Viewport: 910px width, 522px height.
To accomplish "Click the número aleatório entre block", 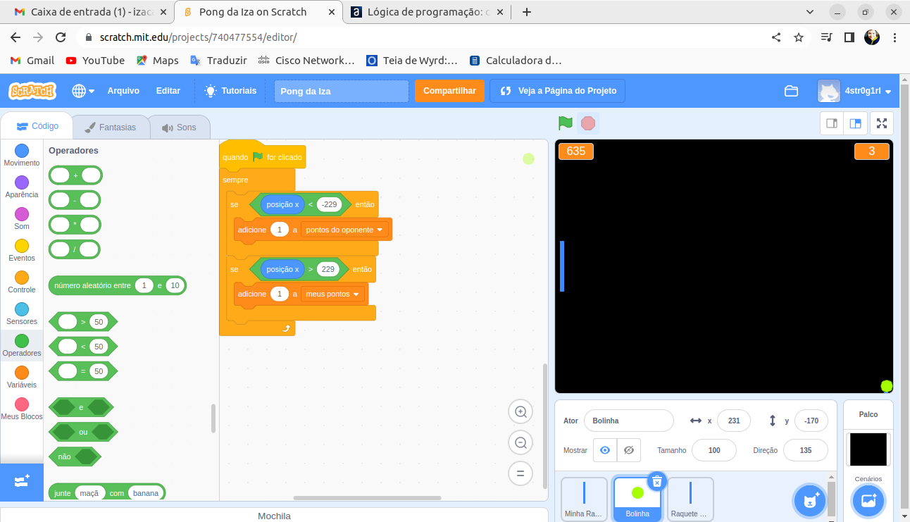I will pos(118,285).
